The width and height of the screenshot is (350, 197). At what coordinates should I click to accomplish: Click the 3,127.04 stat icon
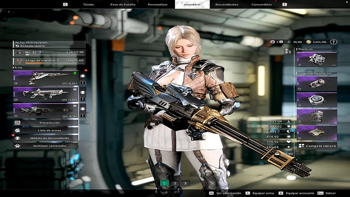pyautogui.click(x=288, y=121)
